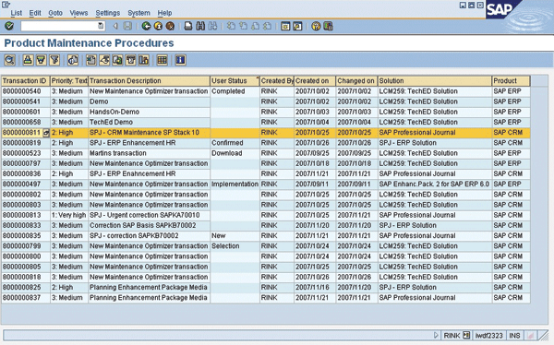
Task: Sort list in descending order
Action: tap(41, 60)
